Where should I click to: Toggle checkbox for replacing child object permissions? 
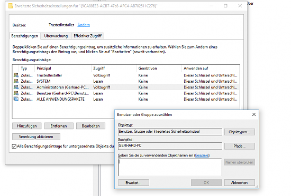click(x=14, y=146)
